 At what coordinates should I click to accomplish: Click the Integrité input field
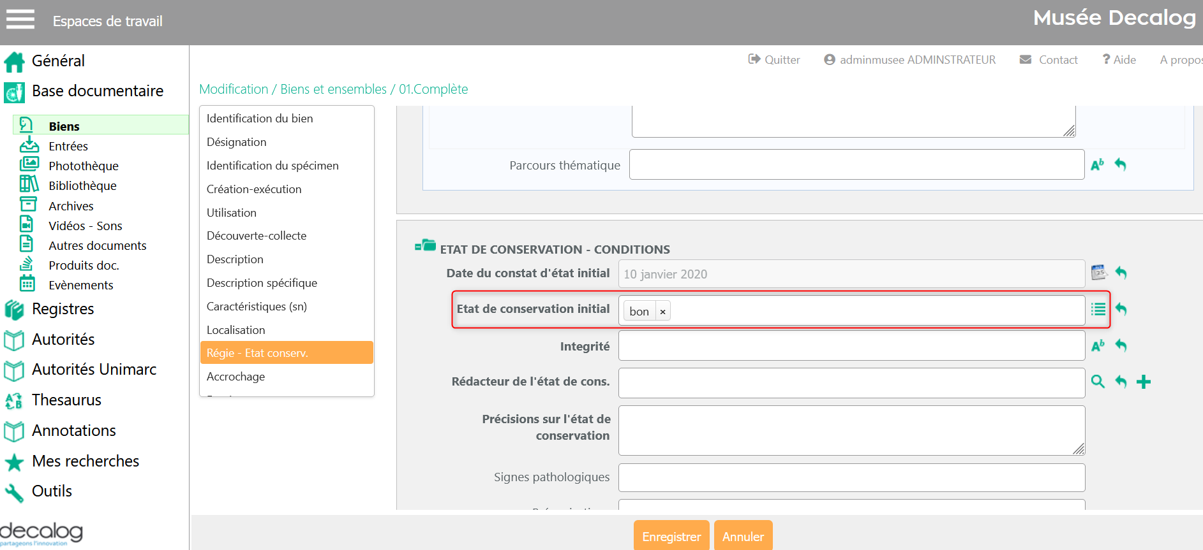click(851, 345)
